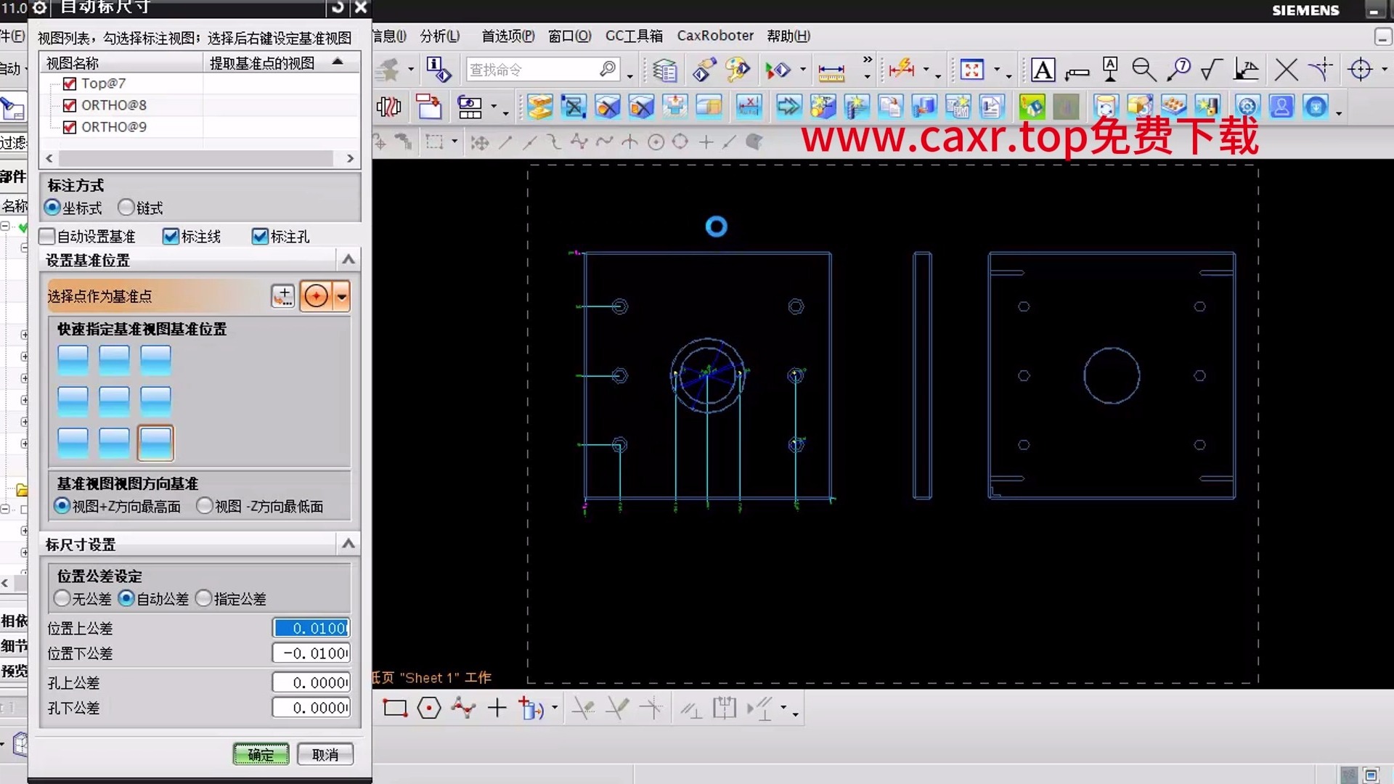Viewport: 1394px width, 784px height.
Task: Collapse the 标尺寸设置 section
Action: pyautogui.click(x=348, y=544)
